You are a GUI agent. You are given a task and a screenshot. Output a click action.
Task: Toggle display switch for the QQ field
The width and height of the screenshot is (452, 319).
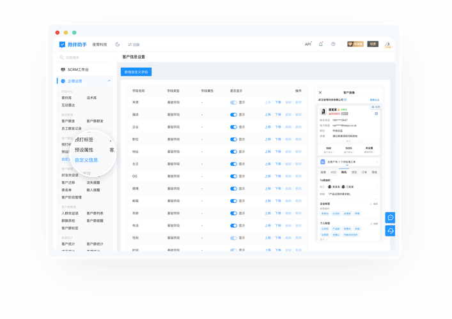[233, 176]
